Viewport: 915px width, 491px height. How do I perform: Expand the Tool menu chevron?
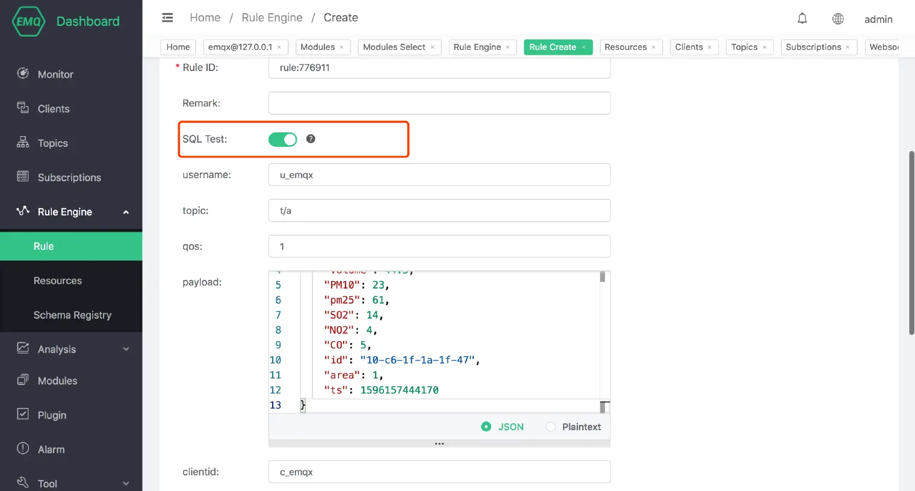126,483
